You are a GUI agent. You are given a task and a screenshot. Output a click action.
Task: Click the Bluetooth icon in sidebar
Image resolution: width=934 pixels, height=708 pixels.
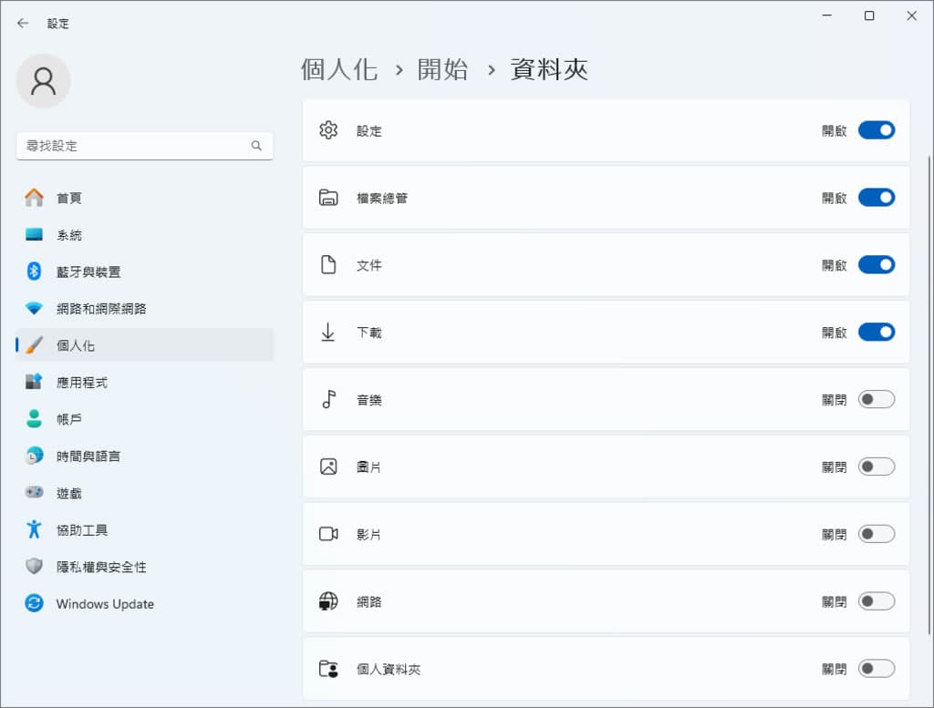point(34,272)
